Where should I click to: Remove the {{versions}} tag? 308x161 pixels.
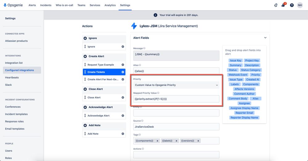click(x=198, y=141)
